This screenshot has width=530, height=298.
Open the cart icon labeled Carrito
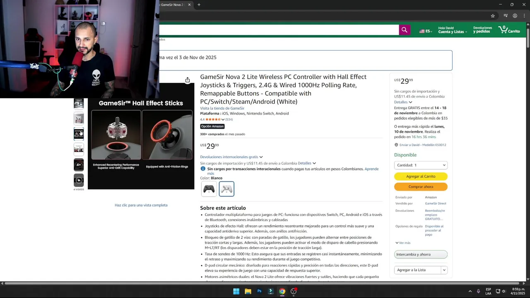click(509, 30)
